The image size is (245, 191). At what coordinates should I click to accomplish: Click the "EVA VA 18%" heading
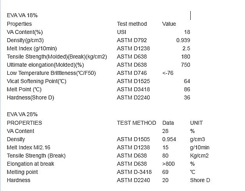click(x=22, y=16)
